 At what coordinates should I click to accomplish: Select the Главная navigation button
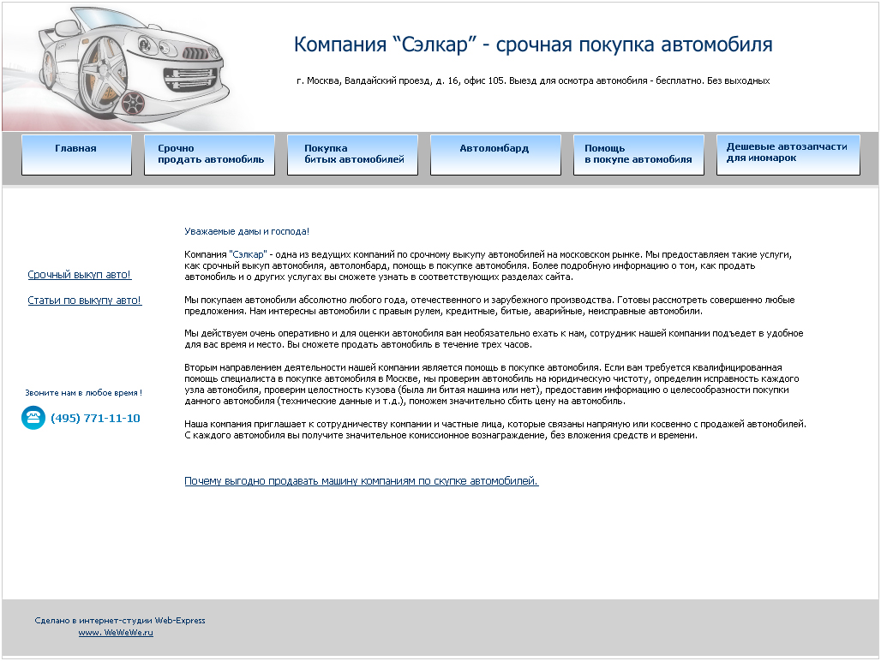[76, 154]
